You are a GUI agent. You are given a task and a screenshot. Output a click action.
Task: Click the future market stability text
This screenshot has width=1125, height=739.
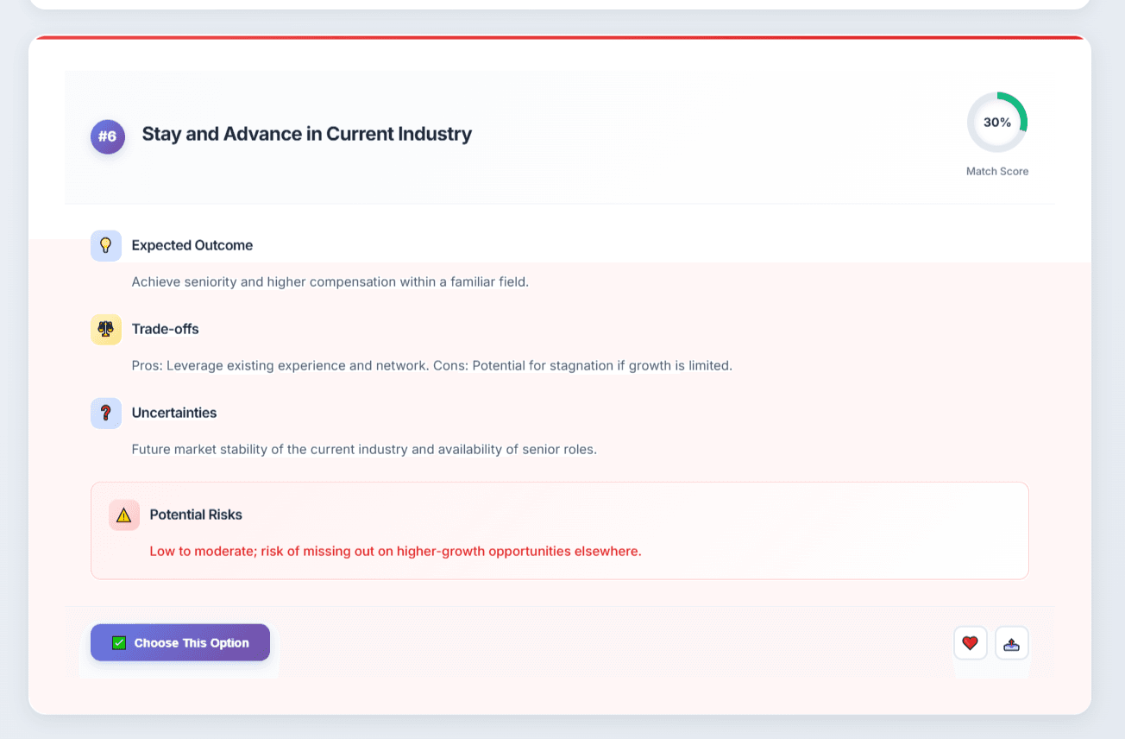pos(364,449)
